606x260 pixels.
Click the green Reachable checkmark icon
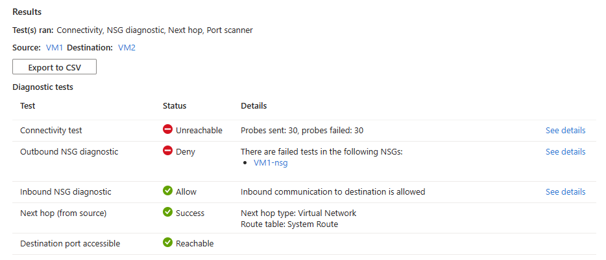[x=168, y=243]
